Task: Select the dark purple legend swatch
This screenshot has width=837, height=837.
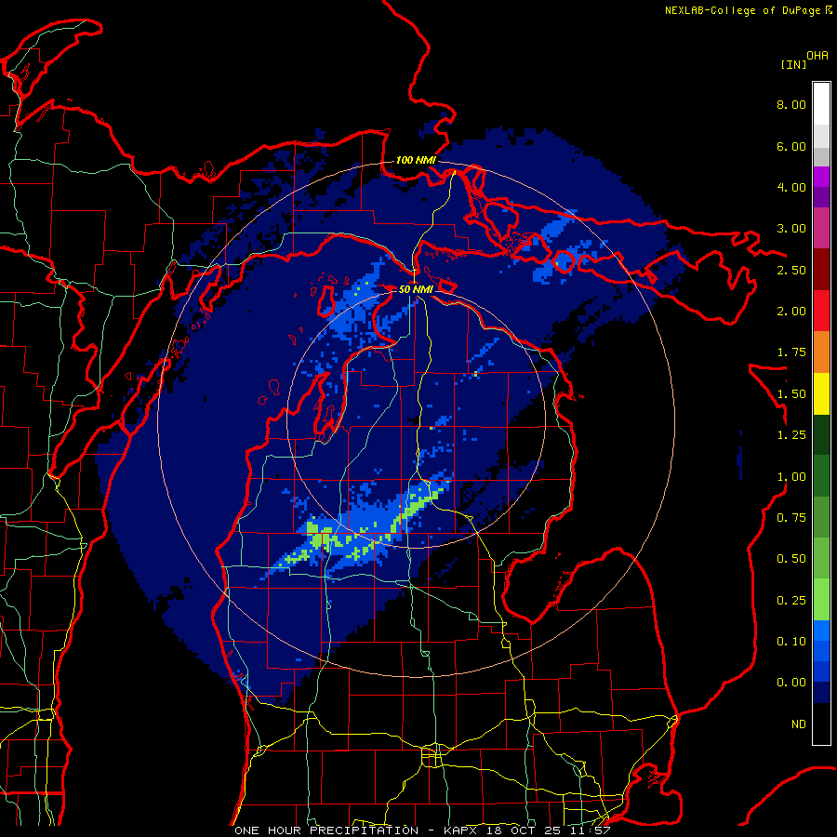Action: (821, 197)
